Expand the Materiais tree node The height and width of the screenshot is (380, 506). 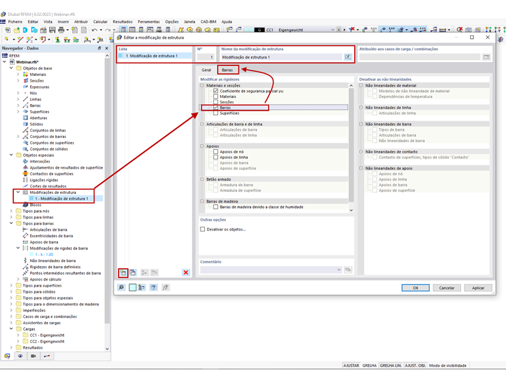tap(18, 74)
